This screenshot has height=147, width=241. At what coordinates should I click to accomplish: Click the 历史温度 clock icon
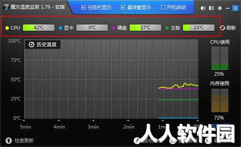31,44
